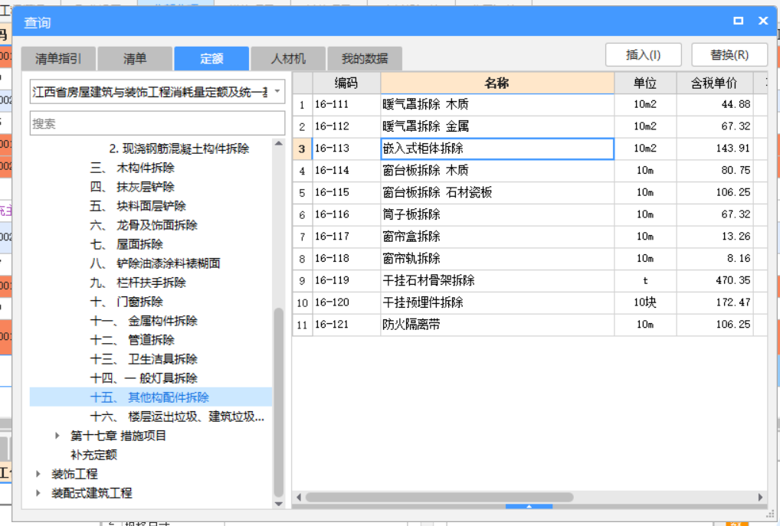
Task: Select 六、龙骨及饰面拆除 in tree
Action: 143,225
